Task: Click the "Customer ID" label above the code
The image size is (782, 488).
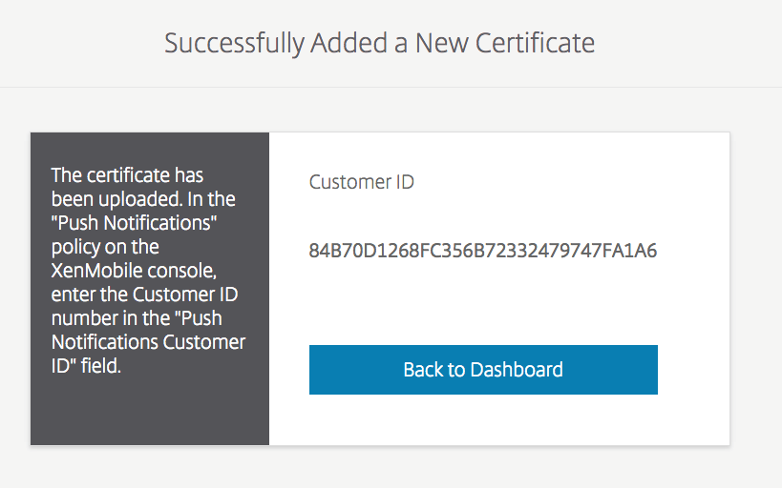Action: click(x=362, y=182)
